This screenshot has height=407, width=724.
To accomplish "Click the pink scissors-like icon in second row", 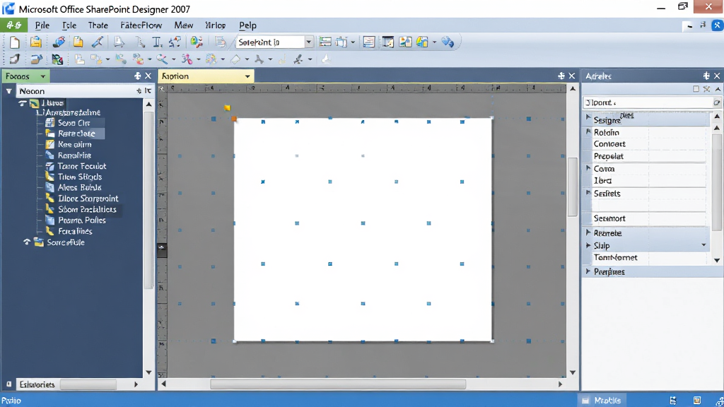I will (187, 59).
